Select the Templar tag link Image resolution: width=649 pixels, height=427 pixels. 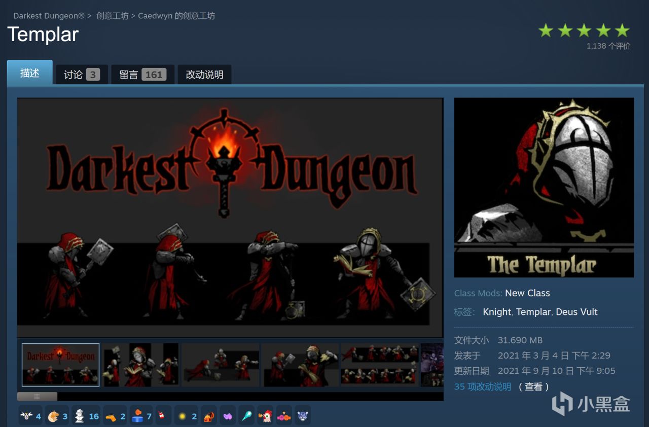pyautogui.click(x=533, y=312)
